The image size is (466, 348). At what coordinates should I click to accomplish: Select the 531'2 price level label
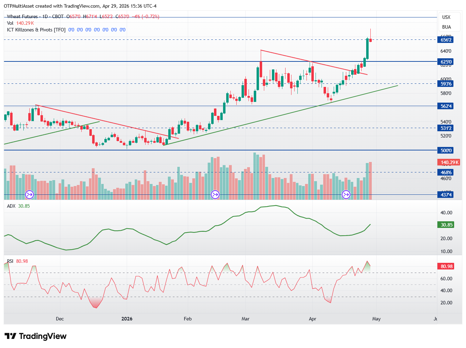(445, 128)
